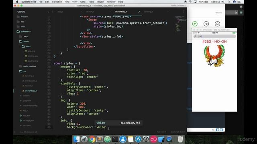
Task: Open SearchBody.js in the sidebar
Action: coord(31,91)
